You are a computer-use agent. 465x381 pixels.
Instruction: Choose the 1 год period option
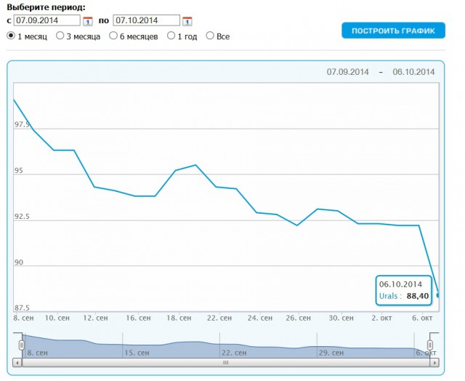171,35
